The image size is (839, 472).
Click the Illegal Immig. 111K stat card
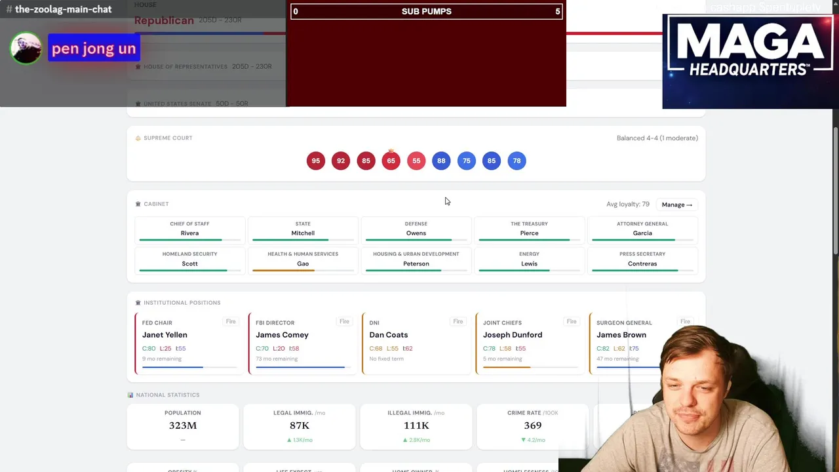416,427
